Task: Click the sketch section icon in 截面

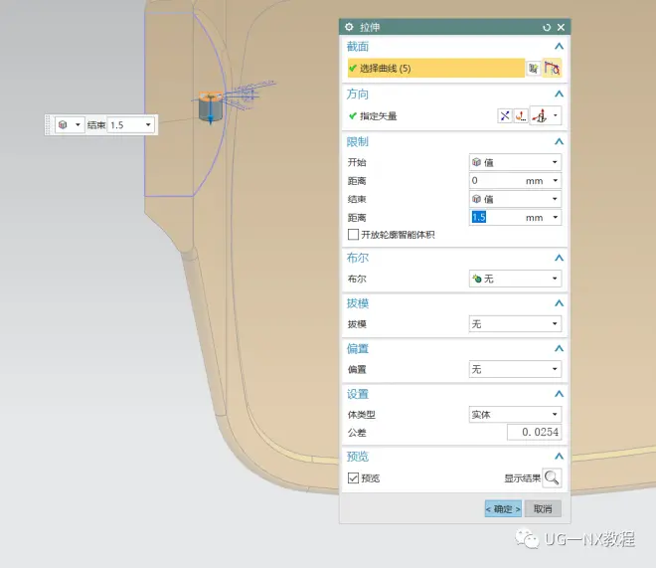Action: (534, 68)
